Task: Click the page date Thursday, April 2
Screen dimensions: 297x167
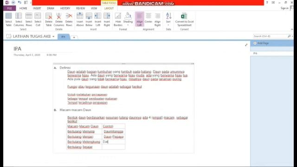Action: [27, 55]
